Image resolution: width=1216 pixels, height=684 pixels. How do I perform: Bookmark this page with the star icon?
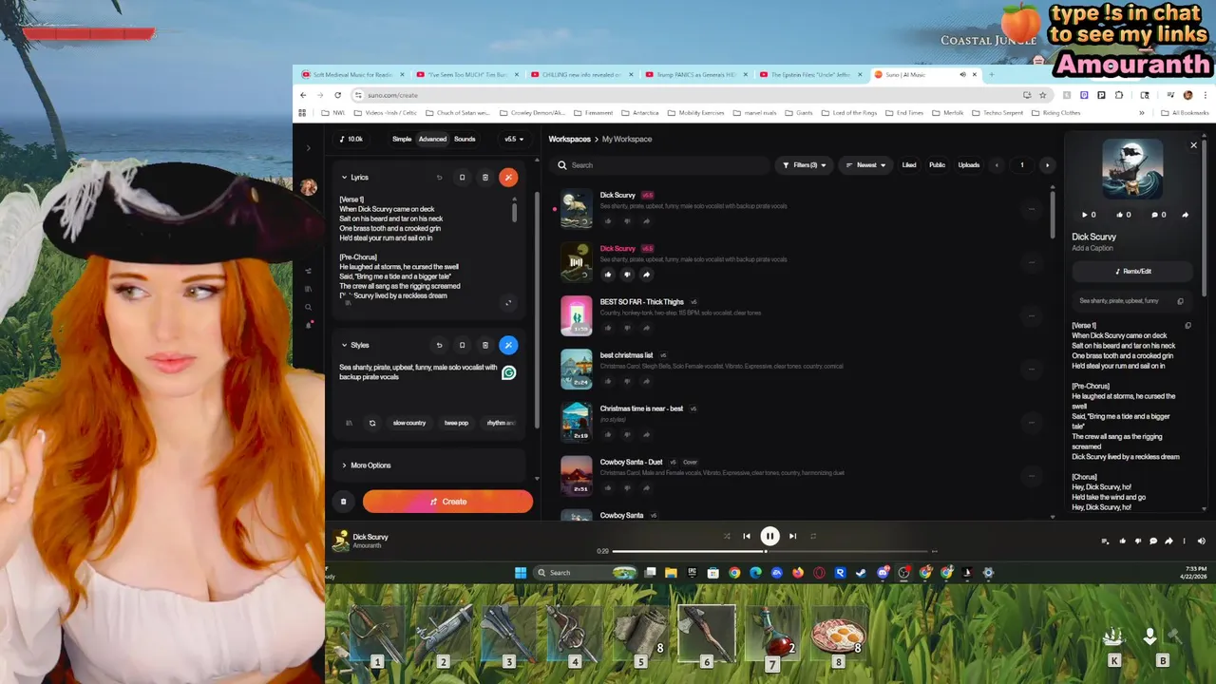pos(1042,95)
